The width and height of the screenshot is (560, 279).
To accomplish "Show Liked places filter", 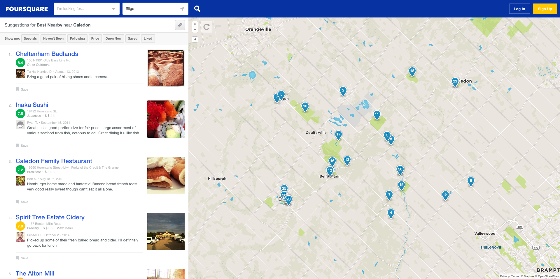I will click(148, 38).
